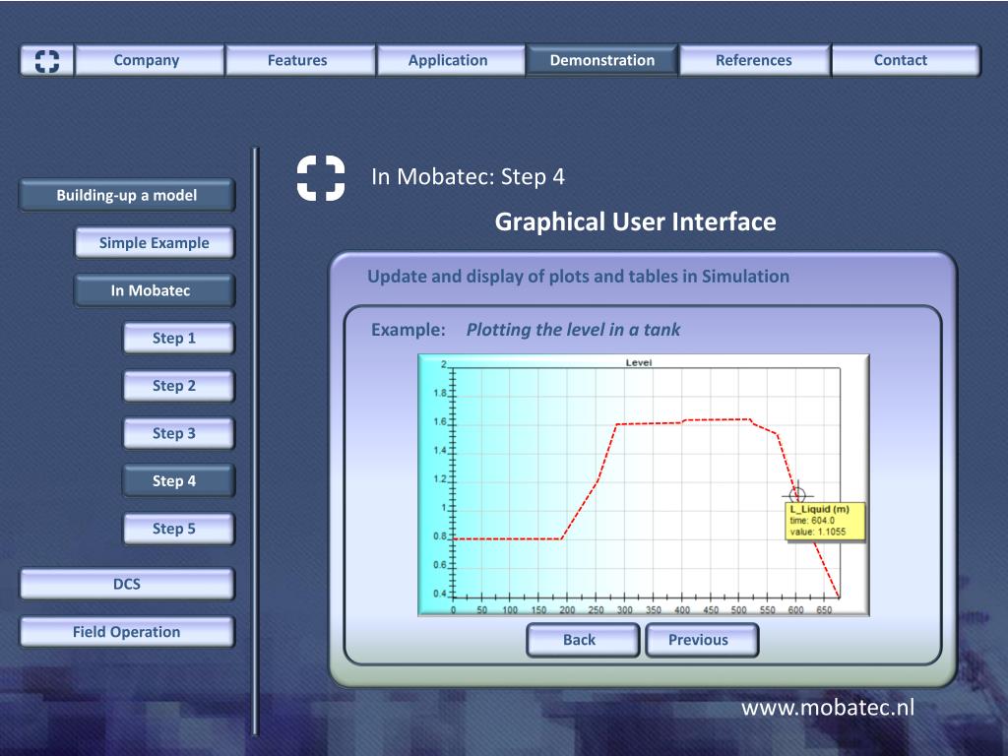Click the large Mobatec logo beside heading
Screen dimensions: 1008x756
[321, 178]
